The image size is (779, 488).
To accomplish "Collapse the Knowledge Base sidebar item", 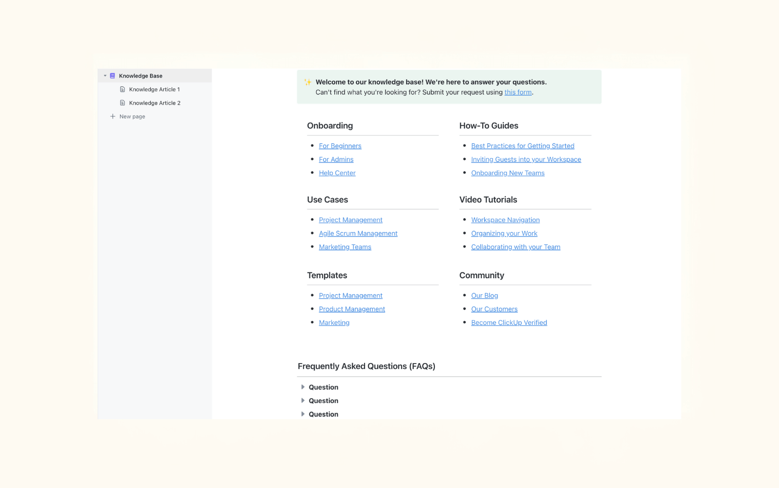I will click(x=104, y=76).
